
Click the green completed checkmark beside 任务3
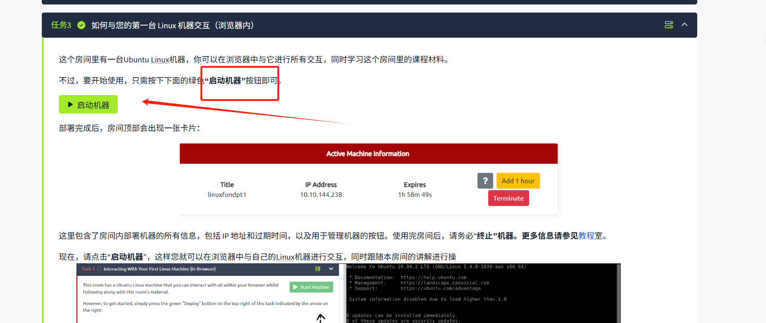[81, 25]
